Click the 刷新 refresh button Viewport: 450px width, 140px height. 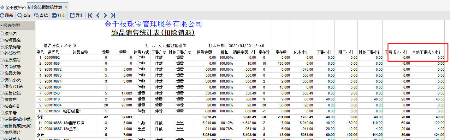tap(7, 15)
